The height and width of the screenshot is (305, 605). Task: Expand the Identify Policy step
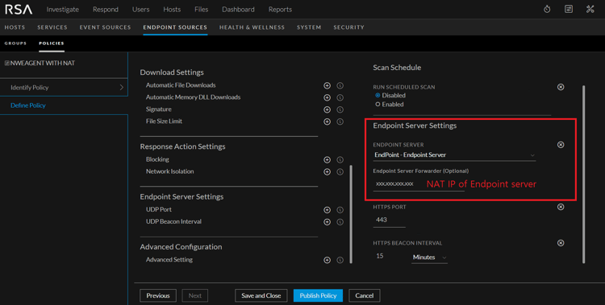[x=64, y=88]
